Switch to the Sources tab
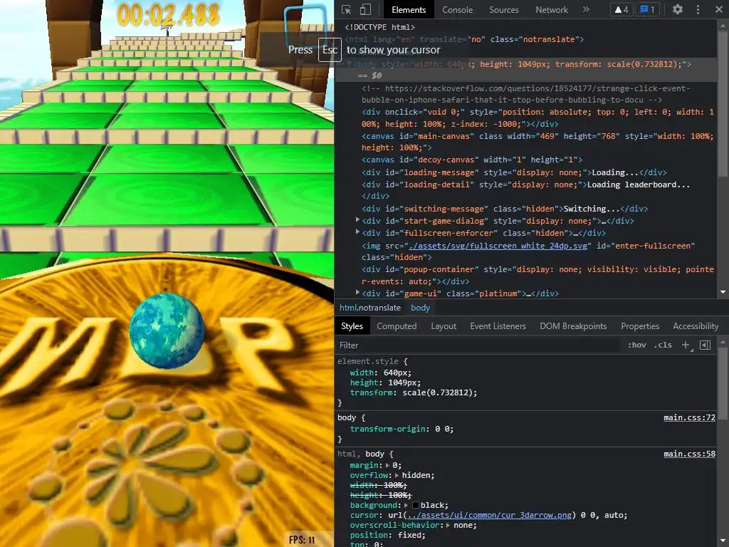Screen dimensions: 729x547 pos(503,10)
